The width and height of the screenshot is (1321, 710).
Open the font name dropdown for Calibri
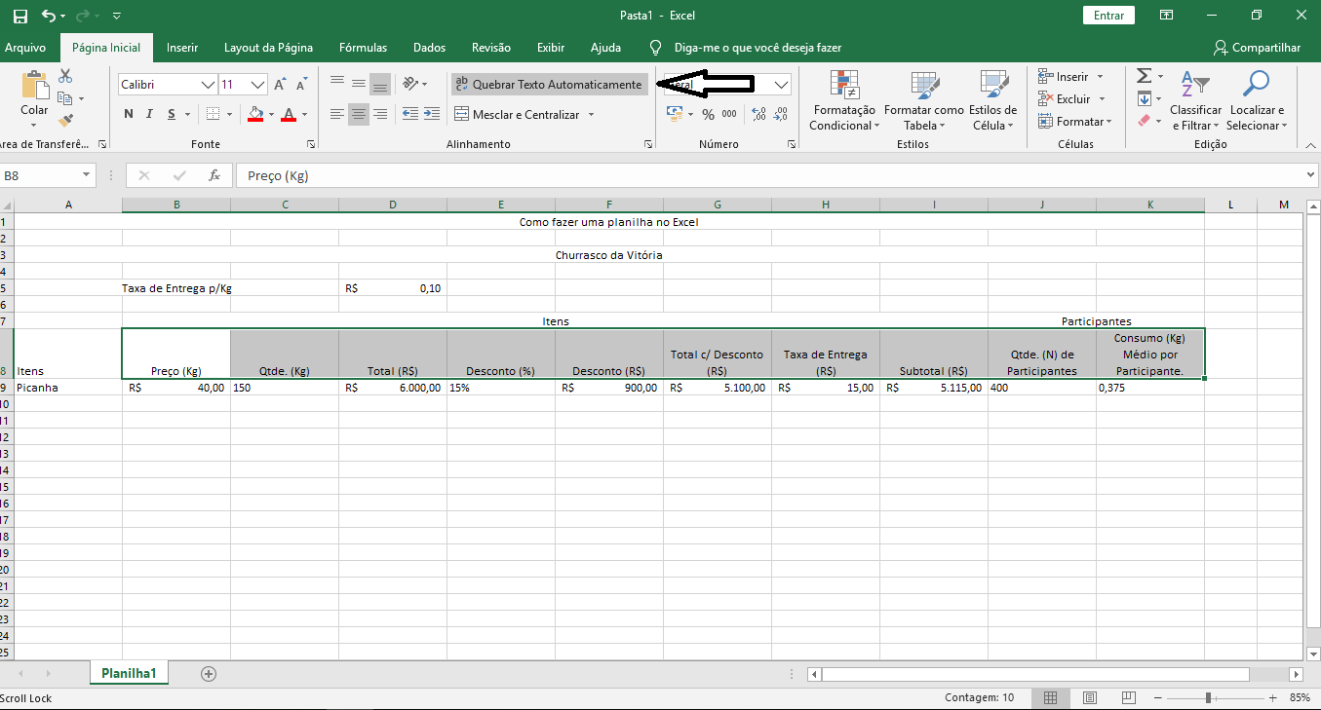[x=208, y=85]
